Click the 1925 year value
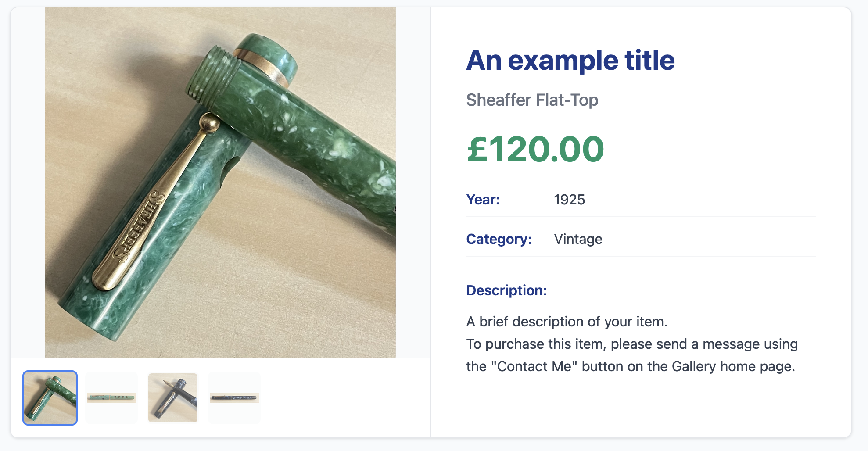The image size is (868, 451). [x=569, y=200]
